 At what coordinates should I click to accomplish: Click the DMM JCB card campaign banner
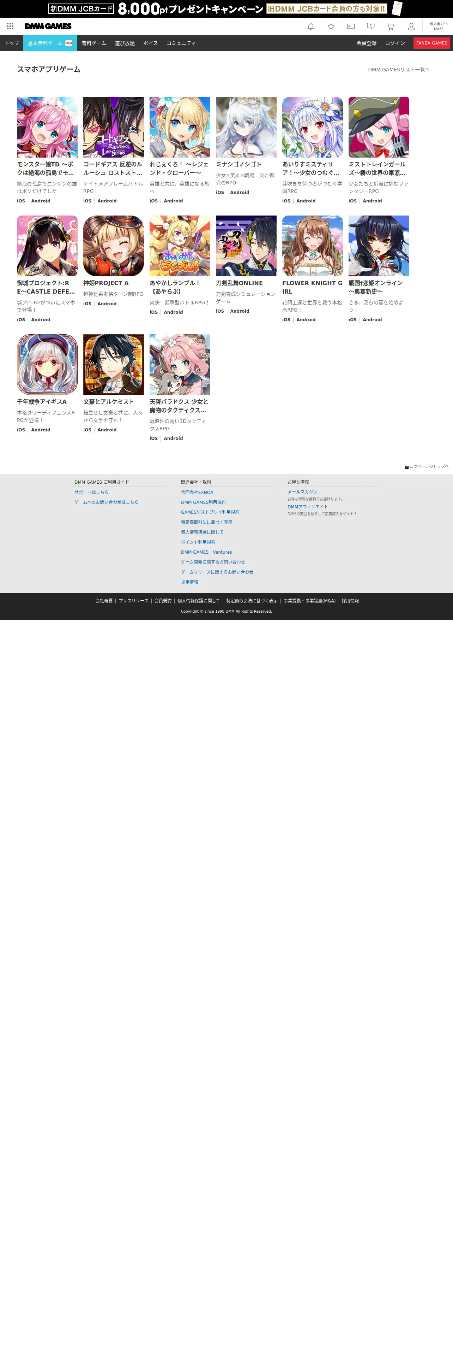(x=226, y=8)
